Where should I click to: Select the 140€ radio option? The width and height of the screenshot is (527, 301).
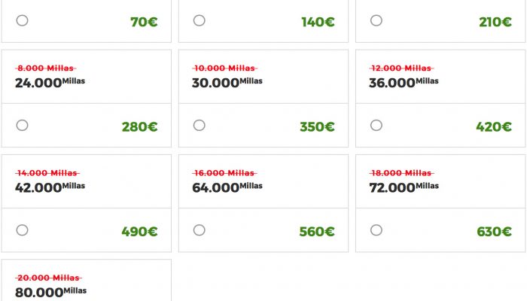click(x=200, y=20)
